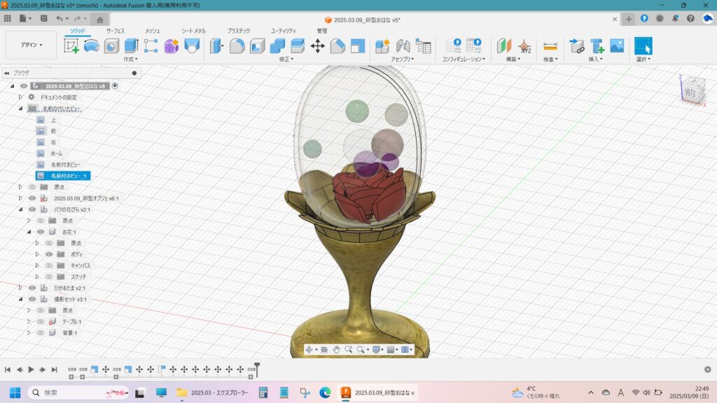Viewport: 717px width, 403px height.
Task: Toggle visibility of ひかるたま v2:1 component
Action: (32, 288)
